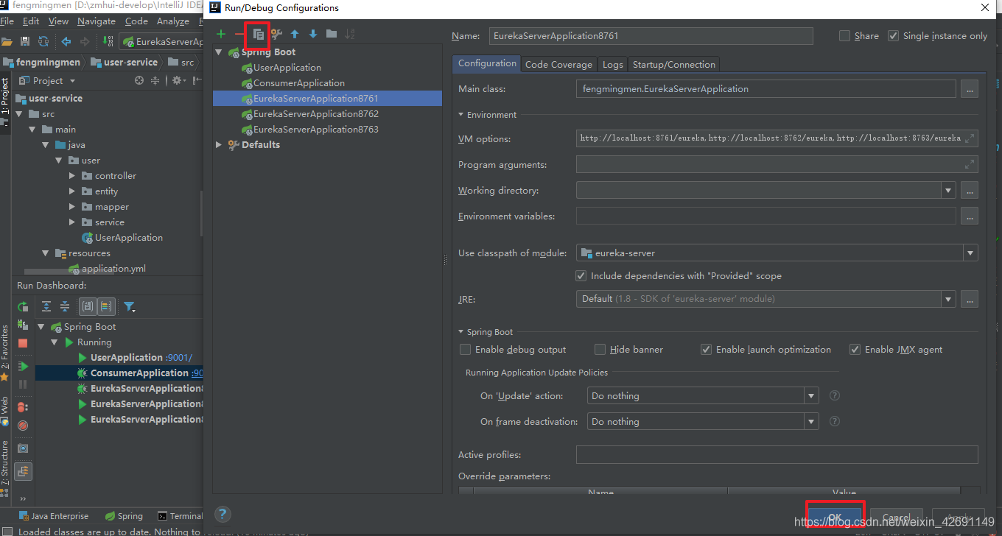The height and width of the screenshot is (536, 1002).
Task: Open the Spring tool window tab
Action: coord(124,516)
